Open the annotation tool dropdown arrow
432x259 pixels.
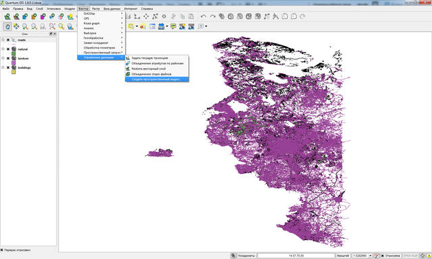[206, 26]
